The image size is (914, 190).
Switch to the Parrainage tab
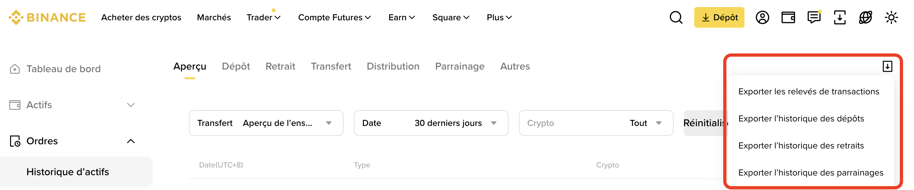tap(460, 66)
